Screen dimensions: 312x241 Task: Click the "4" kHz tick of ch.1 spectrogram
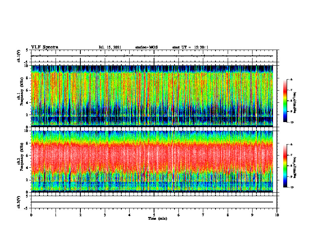coord(27,103)
